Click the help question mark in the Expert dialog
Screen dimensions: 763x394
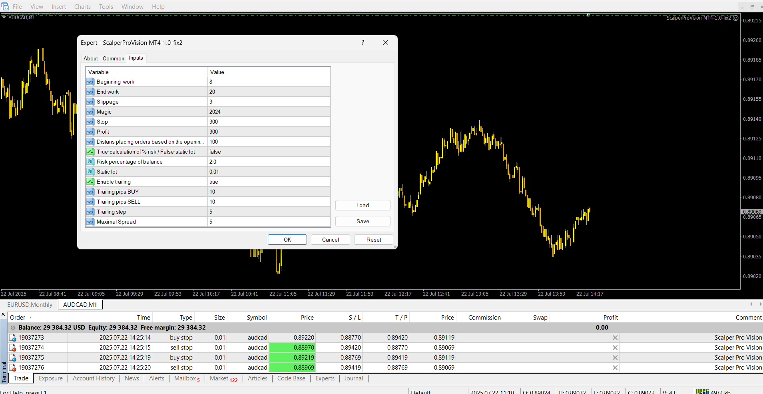click(363, 42)
